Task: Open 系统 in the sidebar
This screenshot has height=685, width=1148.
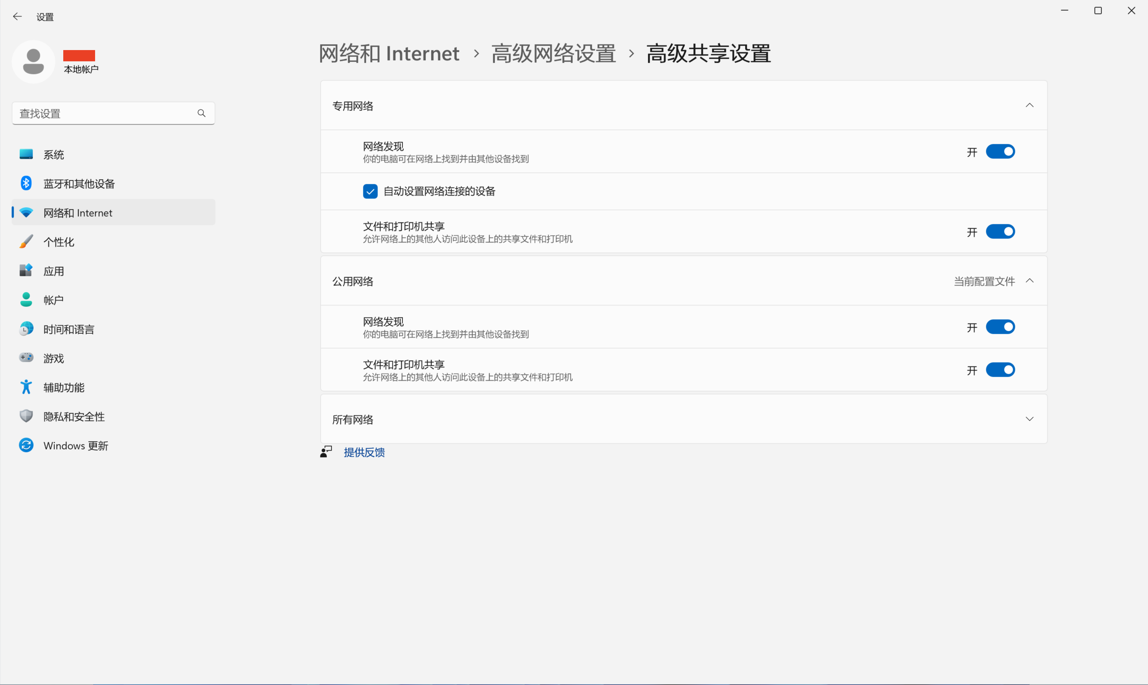Action: point(54,154)
